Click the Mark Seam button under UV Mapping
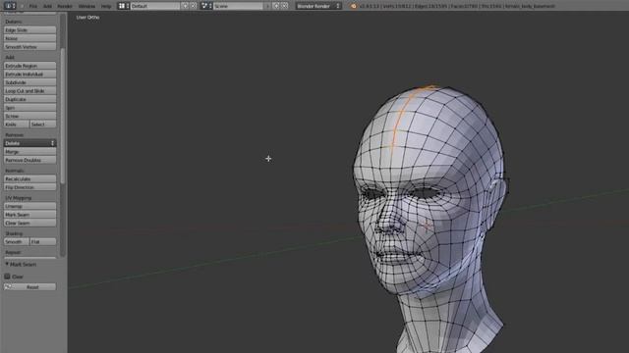Viewport: 629px width, 353px height. tap(30, 215)
